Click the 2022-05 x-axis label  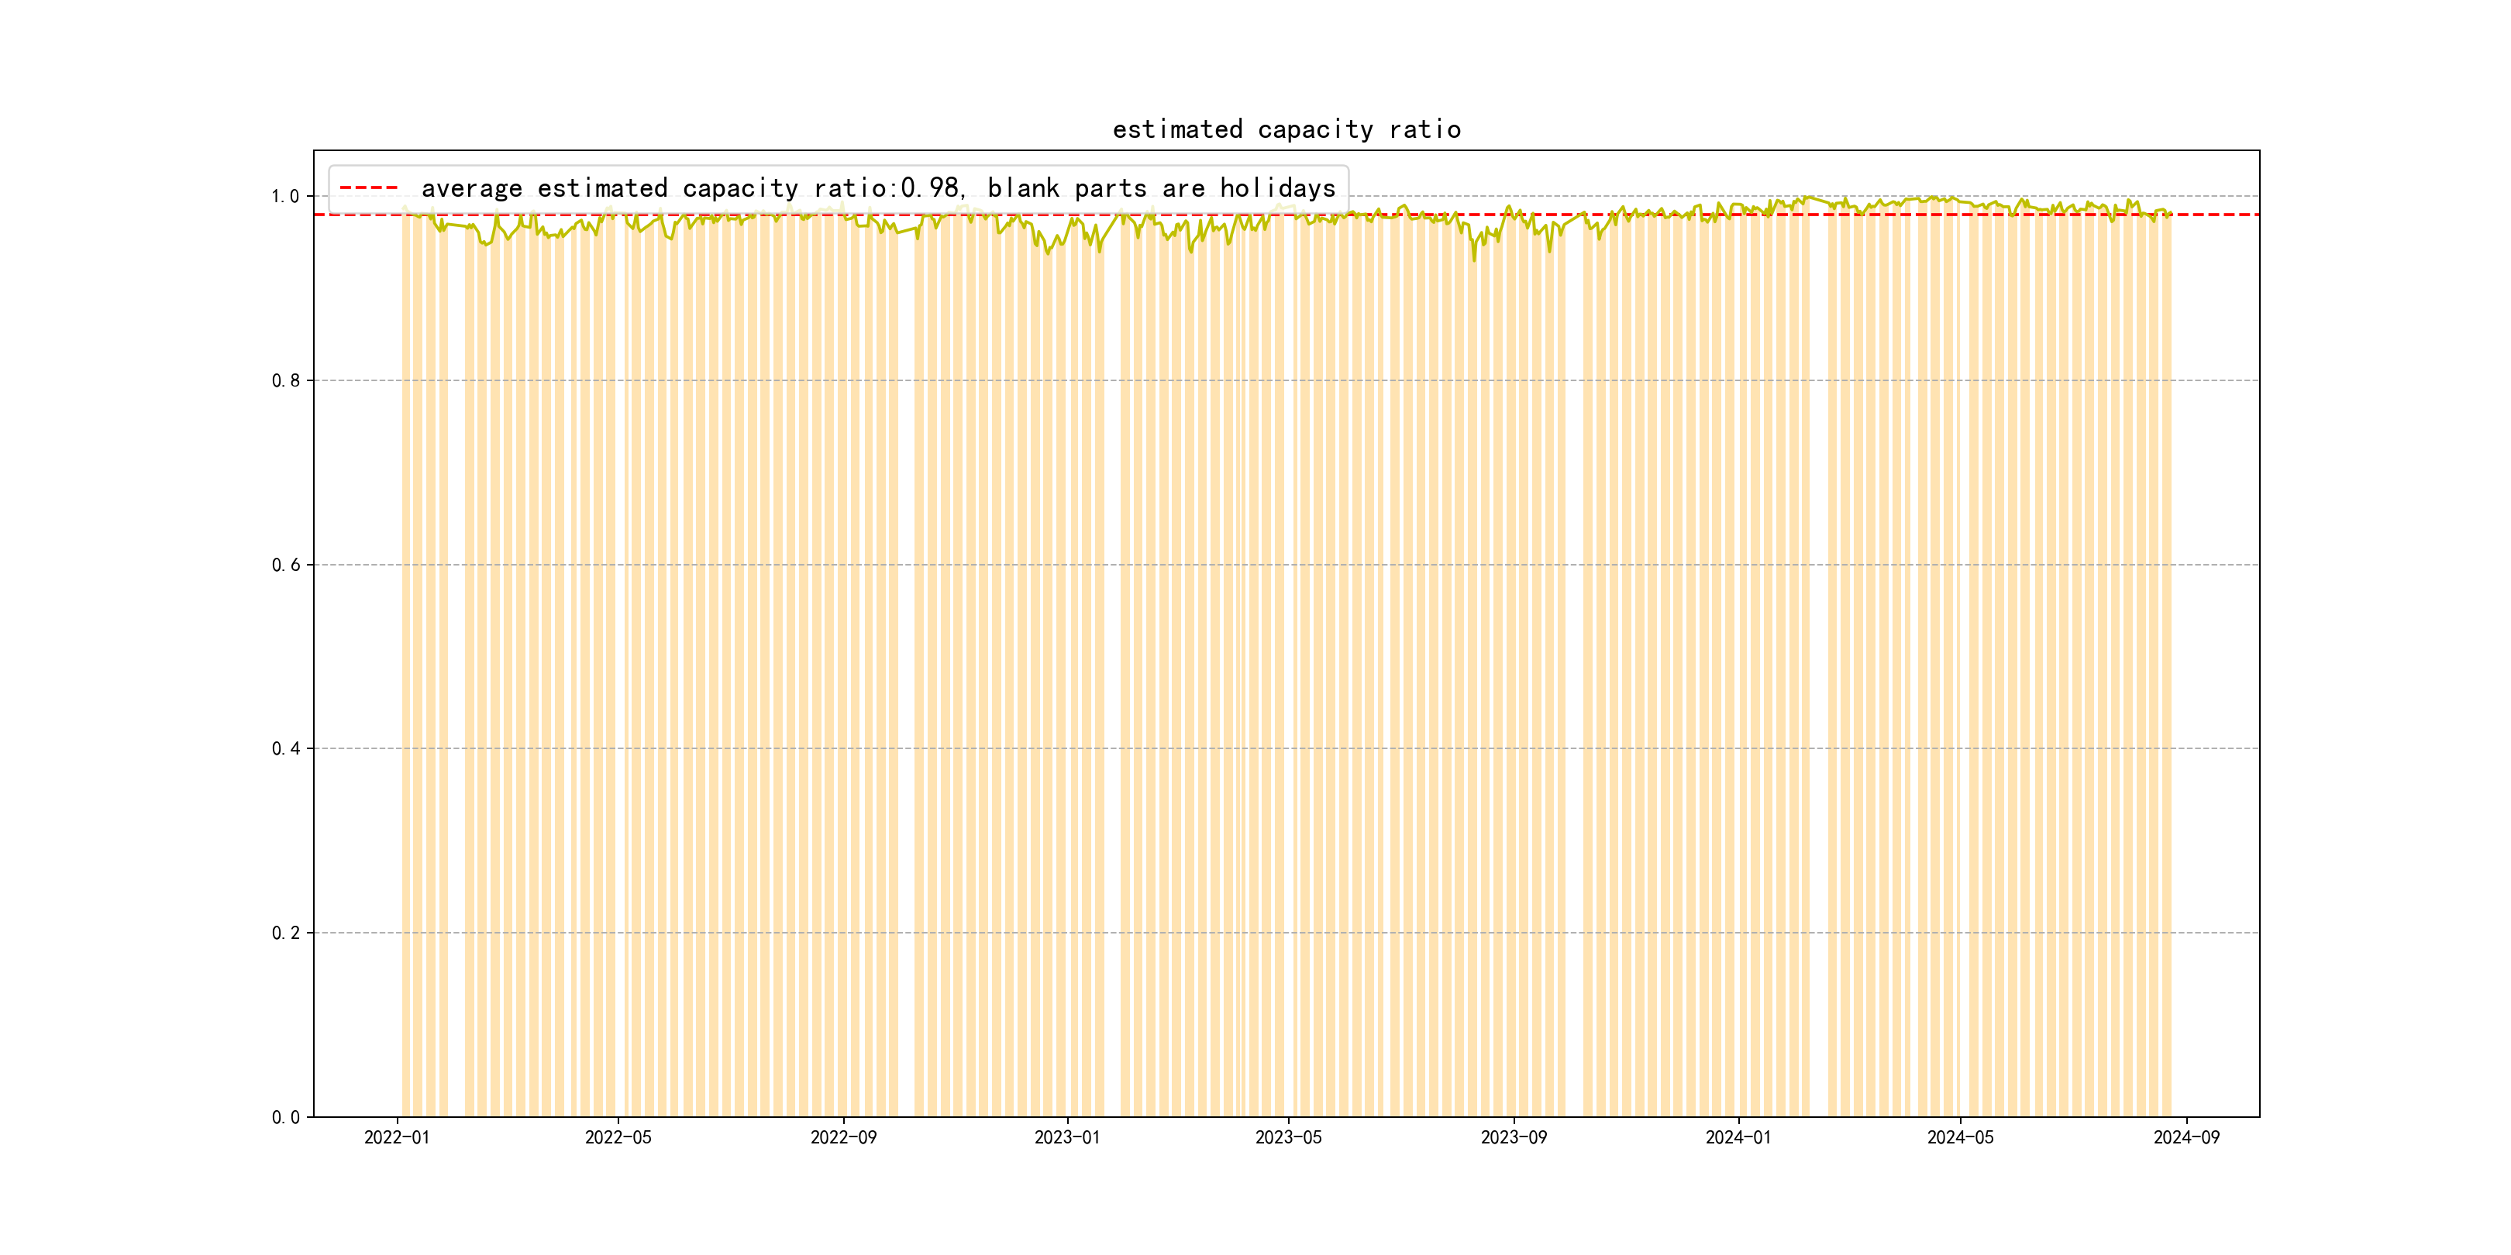point(618,1137)
